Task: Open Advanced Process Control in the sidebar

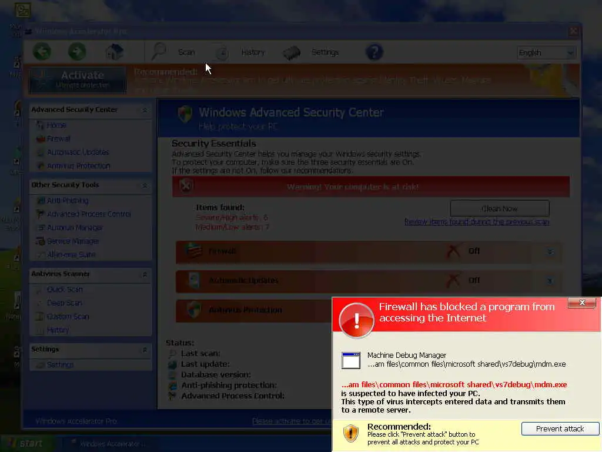Action: click(x=89, y=214)
